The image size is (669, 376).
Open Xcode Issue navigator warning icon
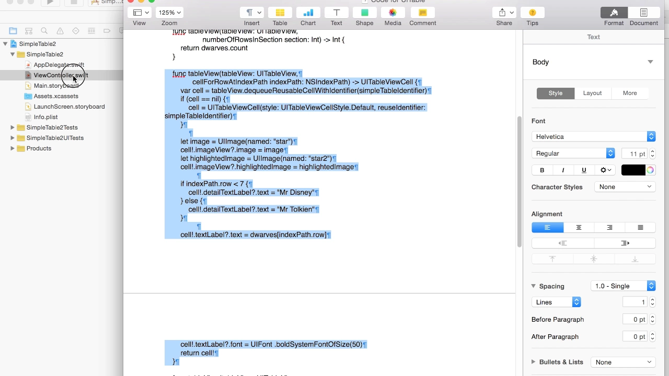click(x=60, y=31)
